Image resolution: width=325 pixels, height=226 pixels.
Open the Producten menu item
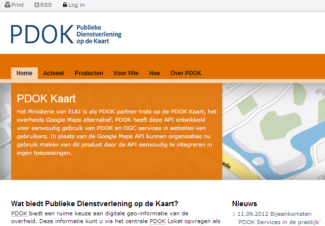(x=89, y=73)
